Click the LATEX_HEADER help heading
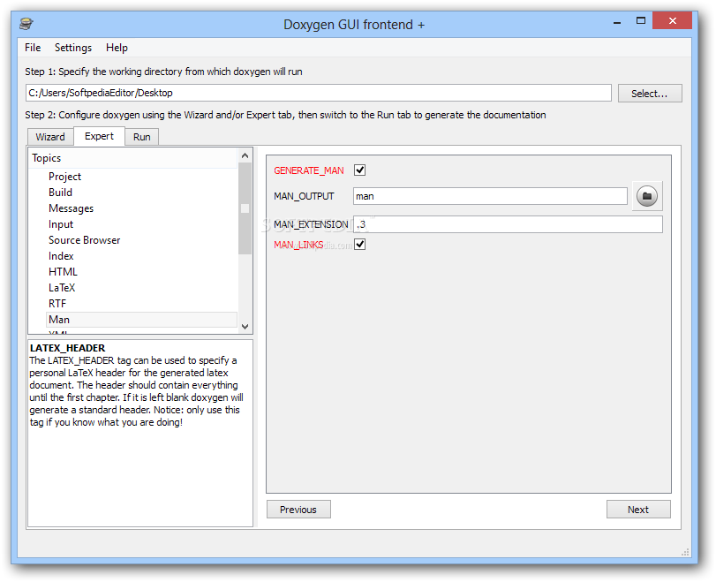This screenshot has height=582, width=716. (68, 348)
